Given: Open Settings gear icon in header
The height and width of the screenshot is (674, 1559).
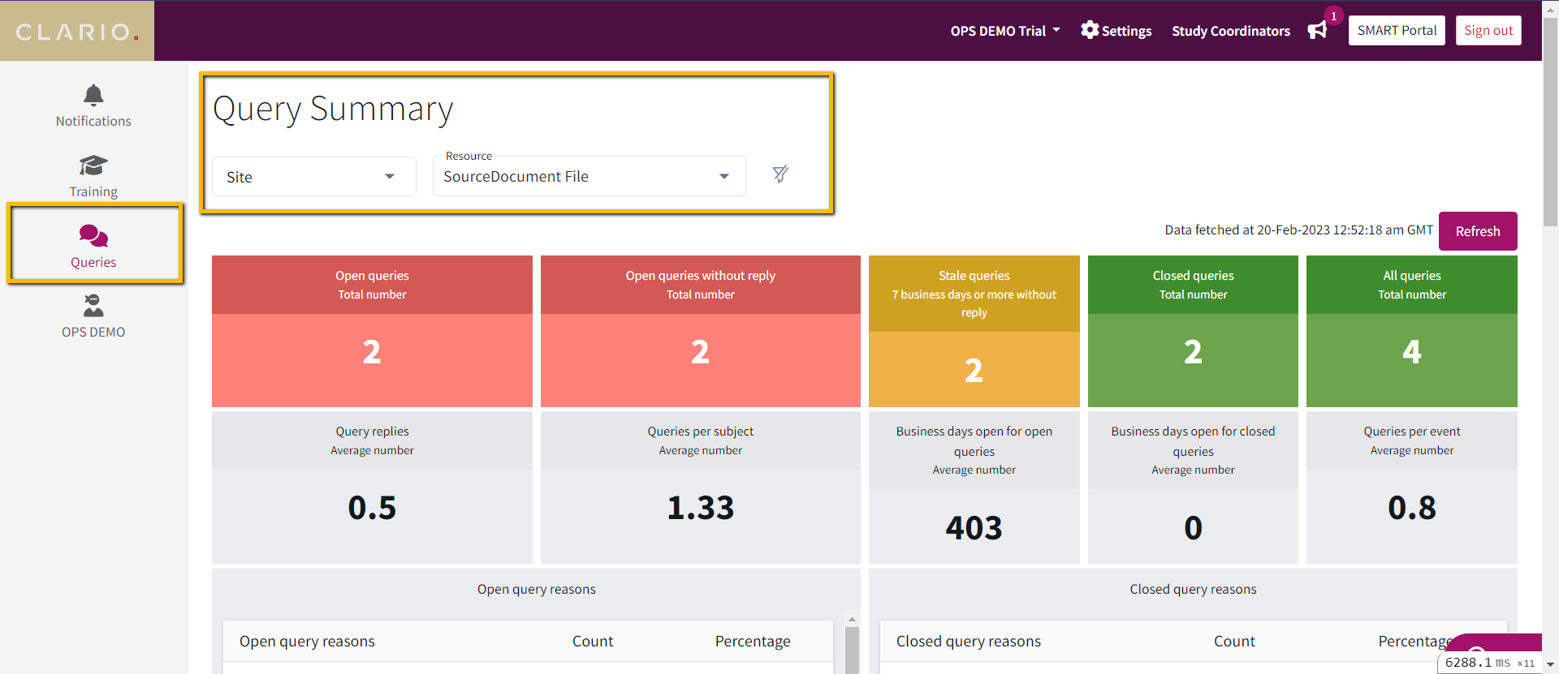Looking at the screenshot, I should [1090, 30].
